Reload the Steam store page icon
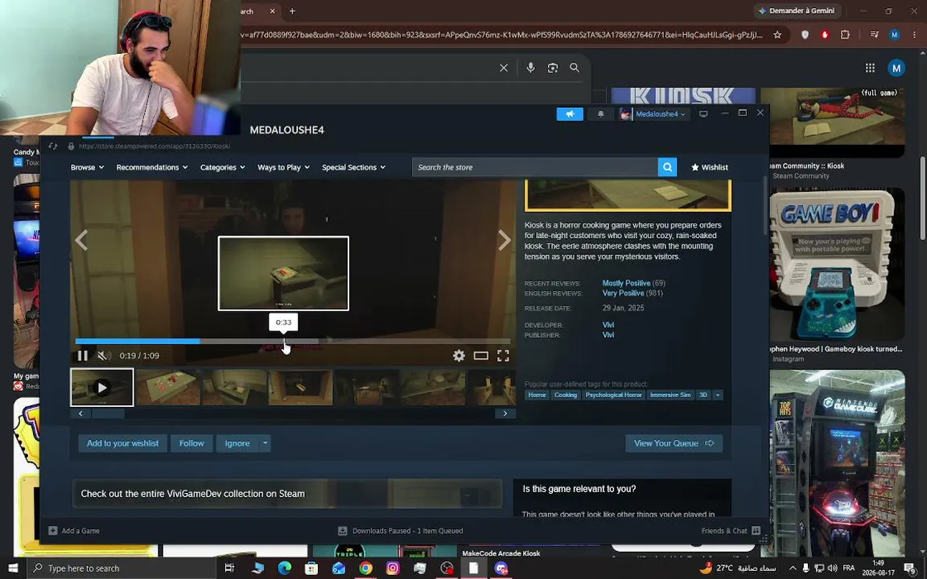 (x=52, y=146)
